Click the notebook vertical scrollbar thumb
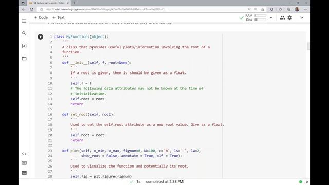The image size is (329, 185). click(x=308, y=46)
